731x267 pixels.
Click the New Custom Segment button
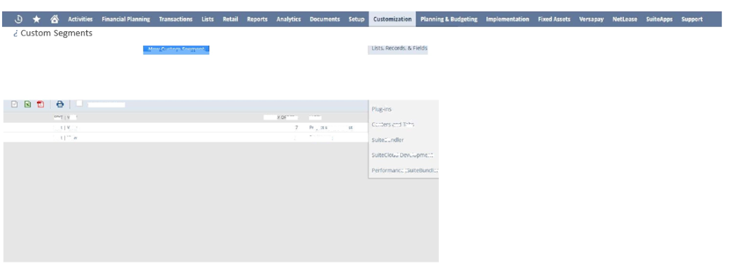tap(176, 49)
